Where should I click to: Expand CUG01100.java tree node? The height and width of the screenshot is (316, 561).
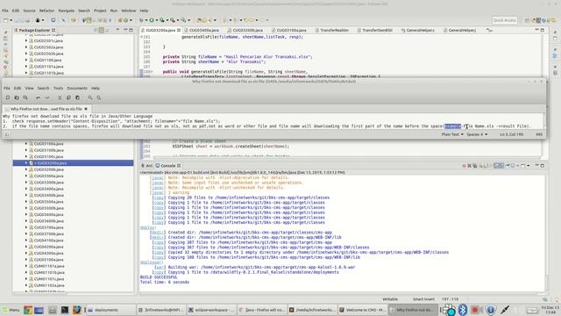[x=26, y=61]
